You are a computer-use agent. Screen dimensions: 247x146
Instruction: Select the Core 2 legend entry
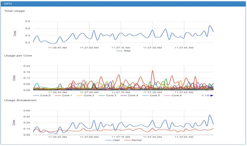pyautogui.click(x=85, y=95)
